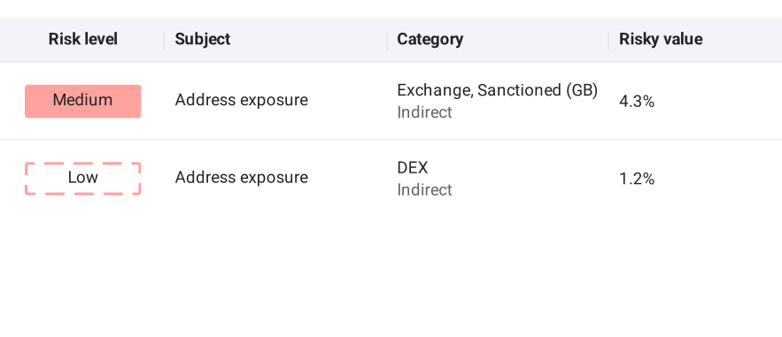Open the DEX category entry
The image size is (782, 337).
point(413,168)
